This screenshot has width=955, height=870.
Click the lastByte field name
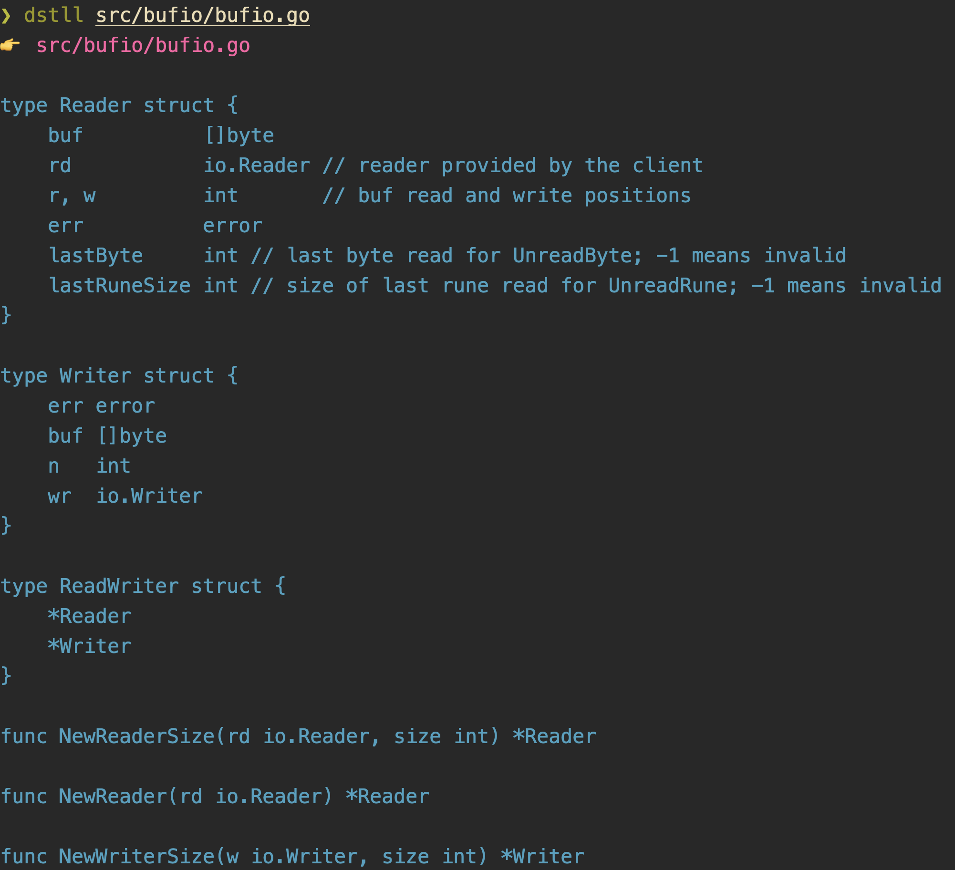click(x=96, y=256)
